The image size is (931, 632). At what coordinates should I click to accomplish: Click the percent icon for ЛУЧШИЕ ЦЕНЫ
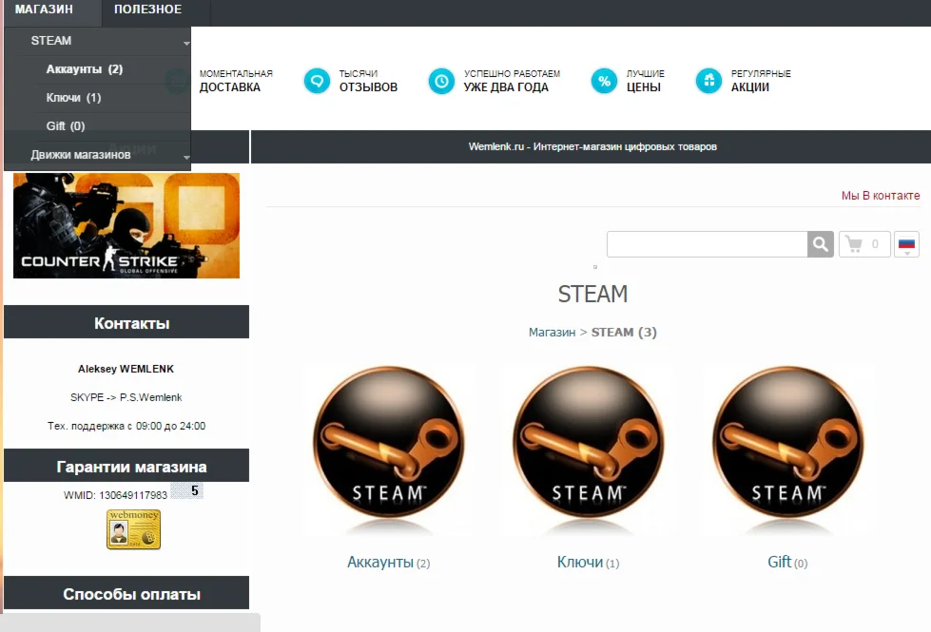point(604,81)
